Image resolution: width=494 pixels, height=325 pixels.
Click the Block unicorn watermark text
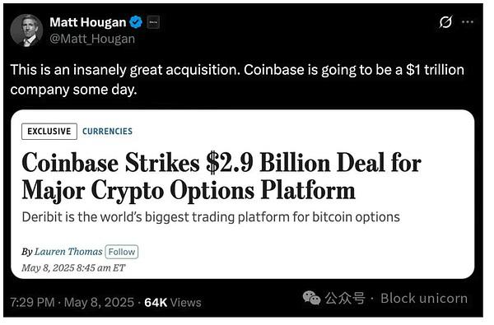(424, 299)
